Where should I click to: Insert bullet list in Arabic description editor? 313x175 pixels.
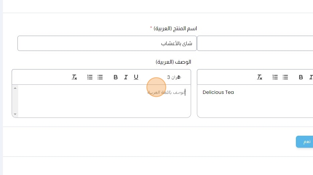point(100,77)
